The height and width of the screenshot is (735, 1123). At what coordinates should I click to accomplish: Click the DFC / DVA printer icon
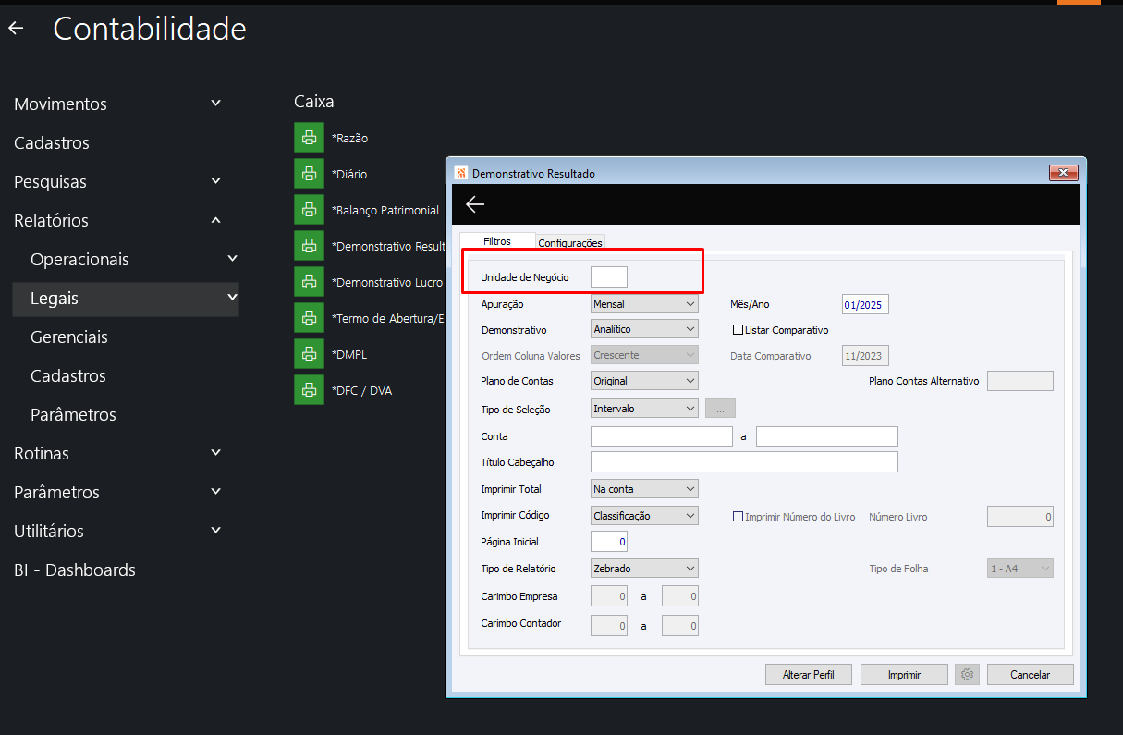(309, 389)
